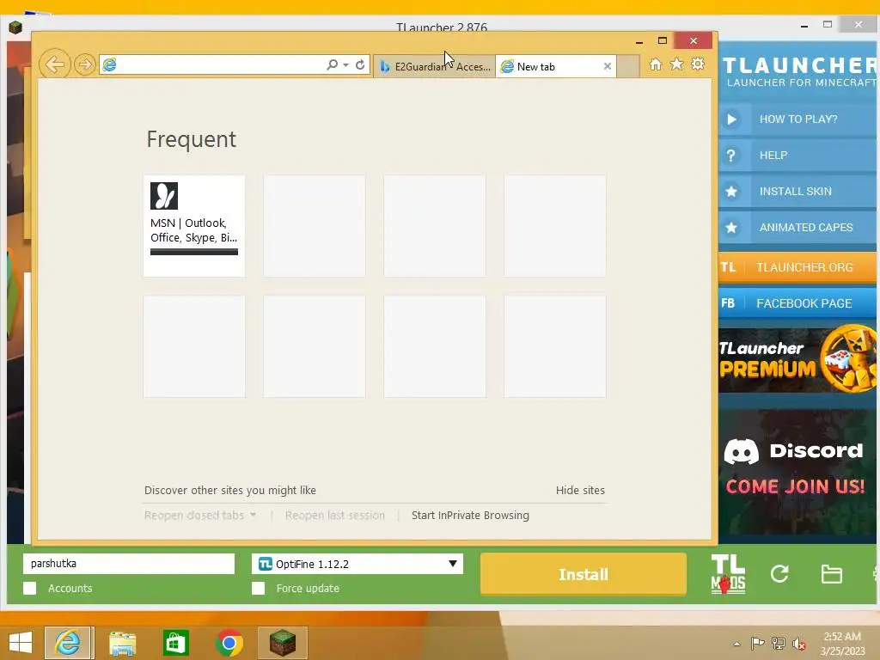The image size is (880, 660).
Task: Open the TLauncher game folder icon
Action: tap(831, 574)
